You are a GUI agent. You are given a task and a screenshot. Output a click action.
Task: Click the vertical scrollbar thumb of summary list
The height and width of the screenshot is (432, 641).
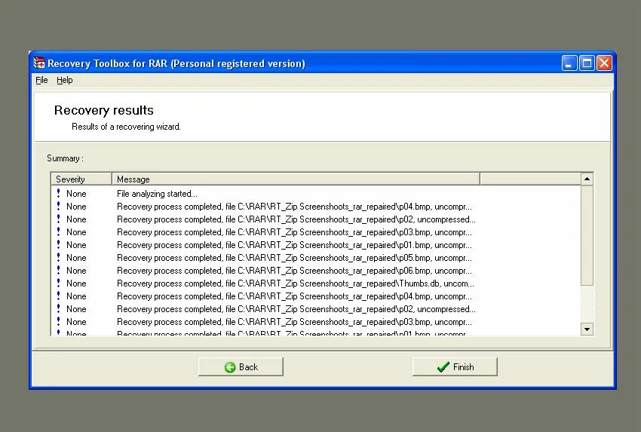(x=587, y=235)
